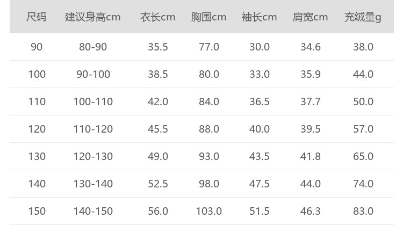This screenshot has width=403, height=247.
Task: Select the 90-100 height range cell
Action: coord(93,74)
